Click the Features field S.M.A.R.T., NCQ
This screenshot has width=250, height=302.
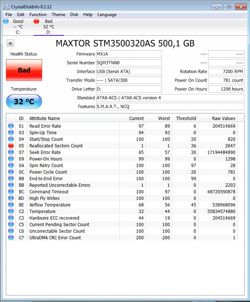170,107
